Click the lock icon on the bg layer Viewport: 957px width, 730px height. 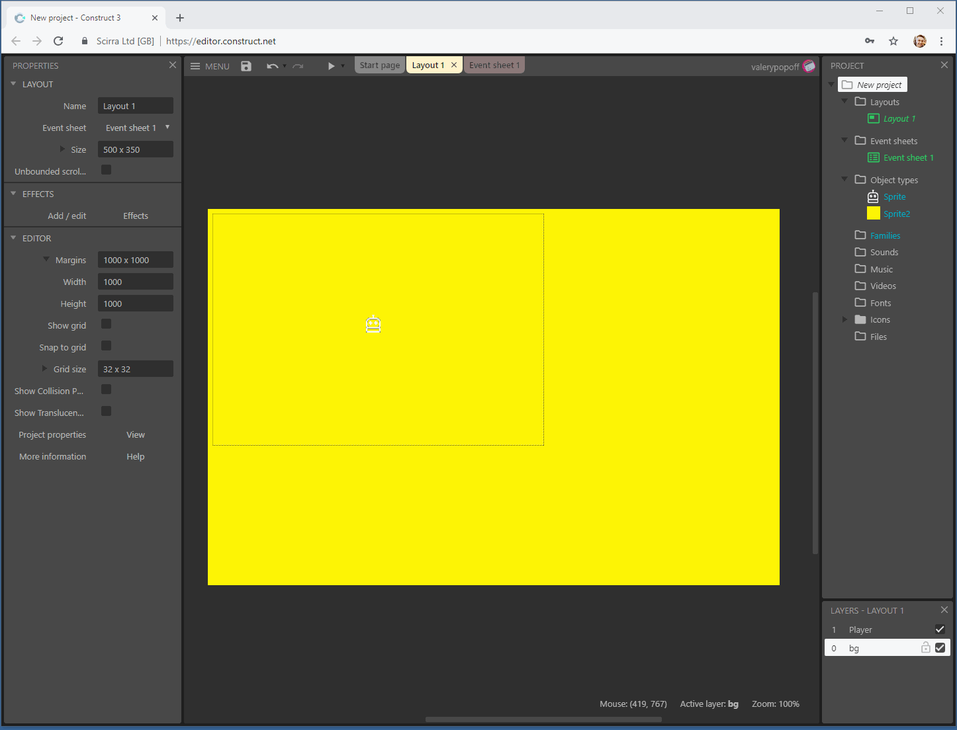click(x=925, y=647)
